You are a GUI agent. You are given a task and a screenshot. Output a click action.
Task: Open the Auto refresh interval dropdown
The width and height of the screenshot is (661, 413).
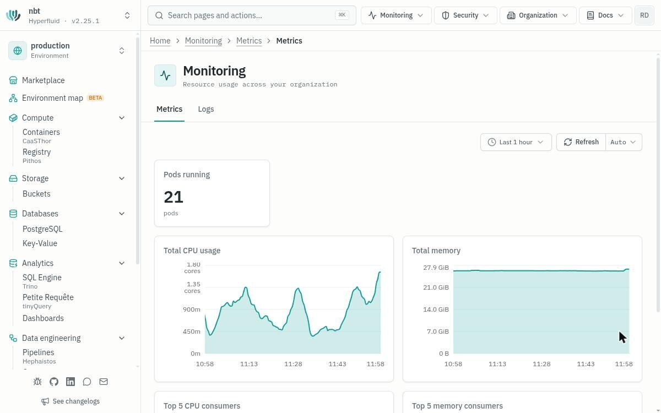[x=624, y=142]
